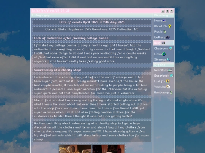Enter the Chatroom page

[161, 48]
